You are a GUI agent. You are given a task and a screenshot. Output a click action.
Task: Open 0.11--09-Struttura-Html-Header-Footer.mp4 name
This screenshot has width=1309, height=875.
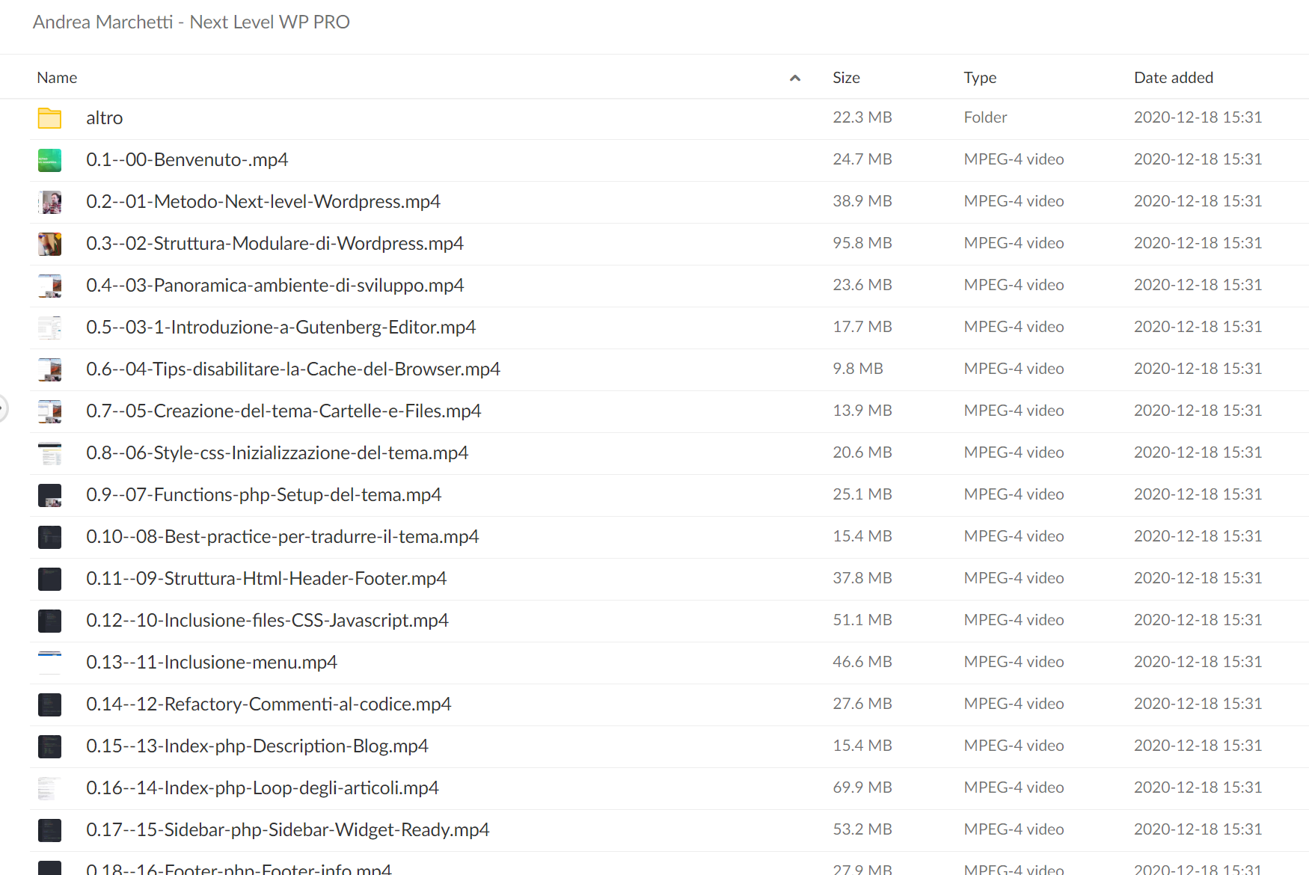(x=266, y=579)
